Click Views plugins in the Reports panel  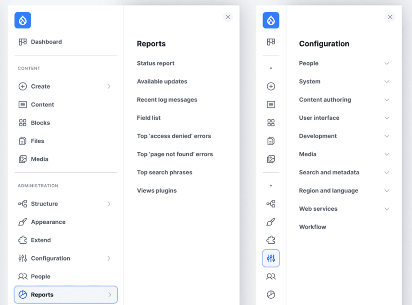[x=156, y=190]
